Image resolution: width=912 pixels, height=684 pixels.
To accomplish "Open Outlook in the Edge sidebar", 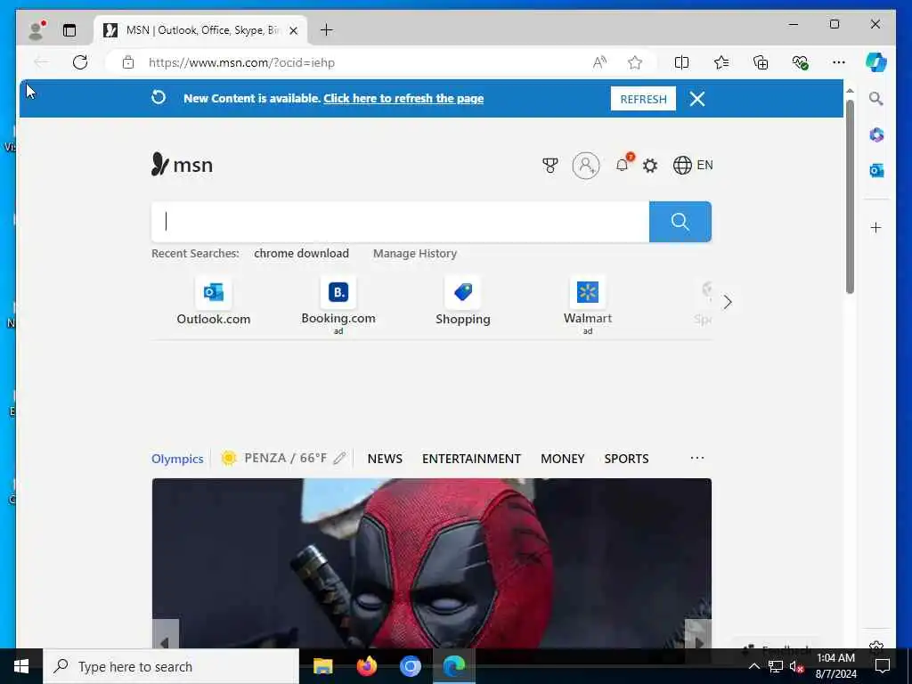I will [x=876, y=170].
